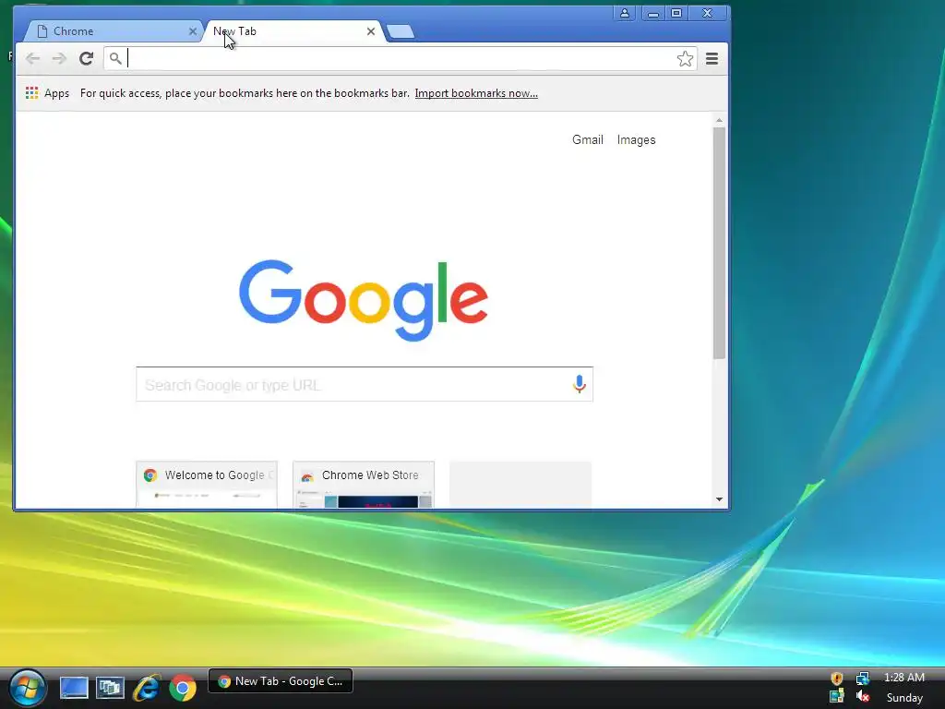The height and width of the screenshot is (709, 945).
Task: Click the Back navigation arrow
Action: pos(32,58)
